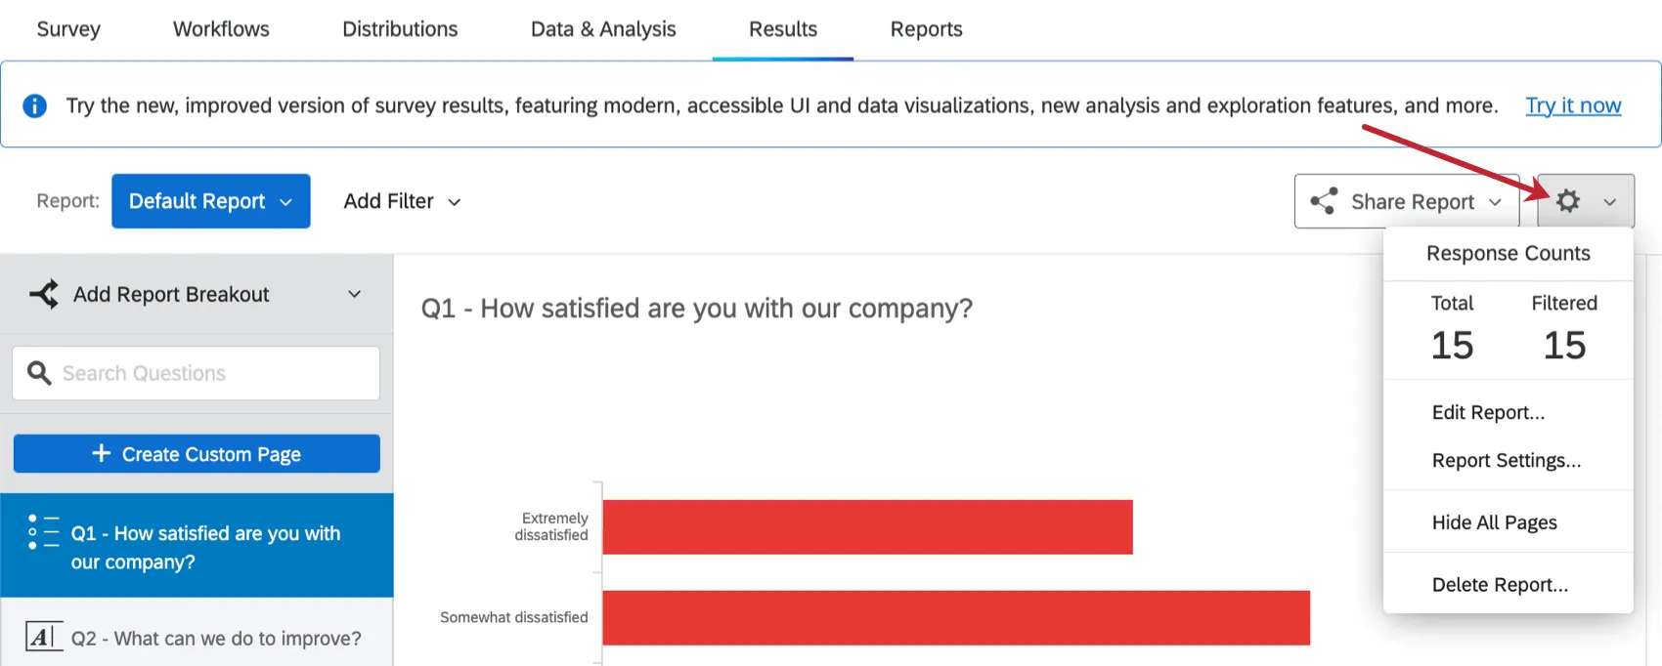This screenshot has width=1662, height=666.
Task: Click the info icon on the notification banner
Action: [34, 104]
